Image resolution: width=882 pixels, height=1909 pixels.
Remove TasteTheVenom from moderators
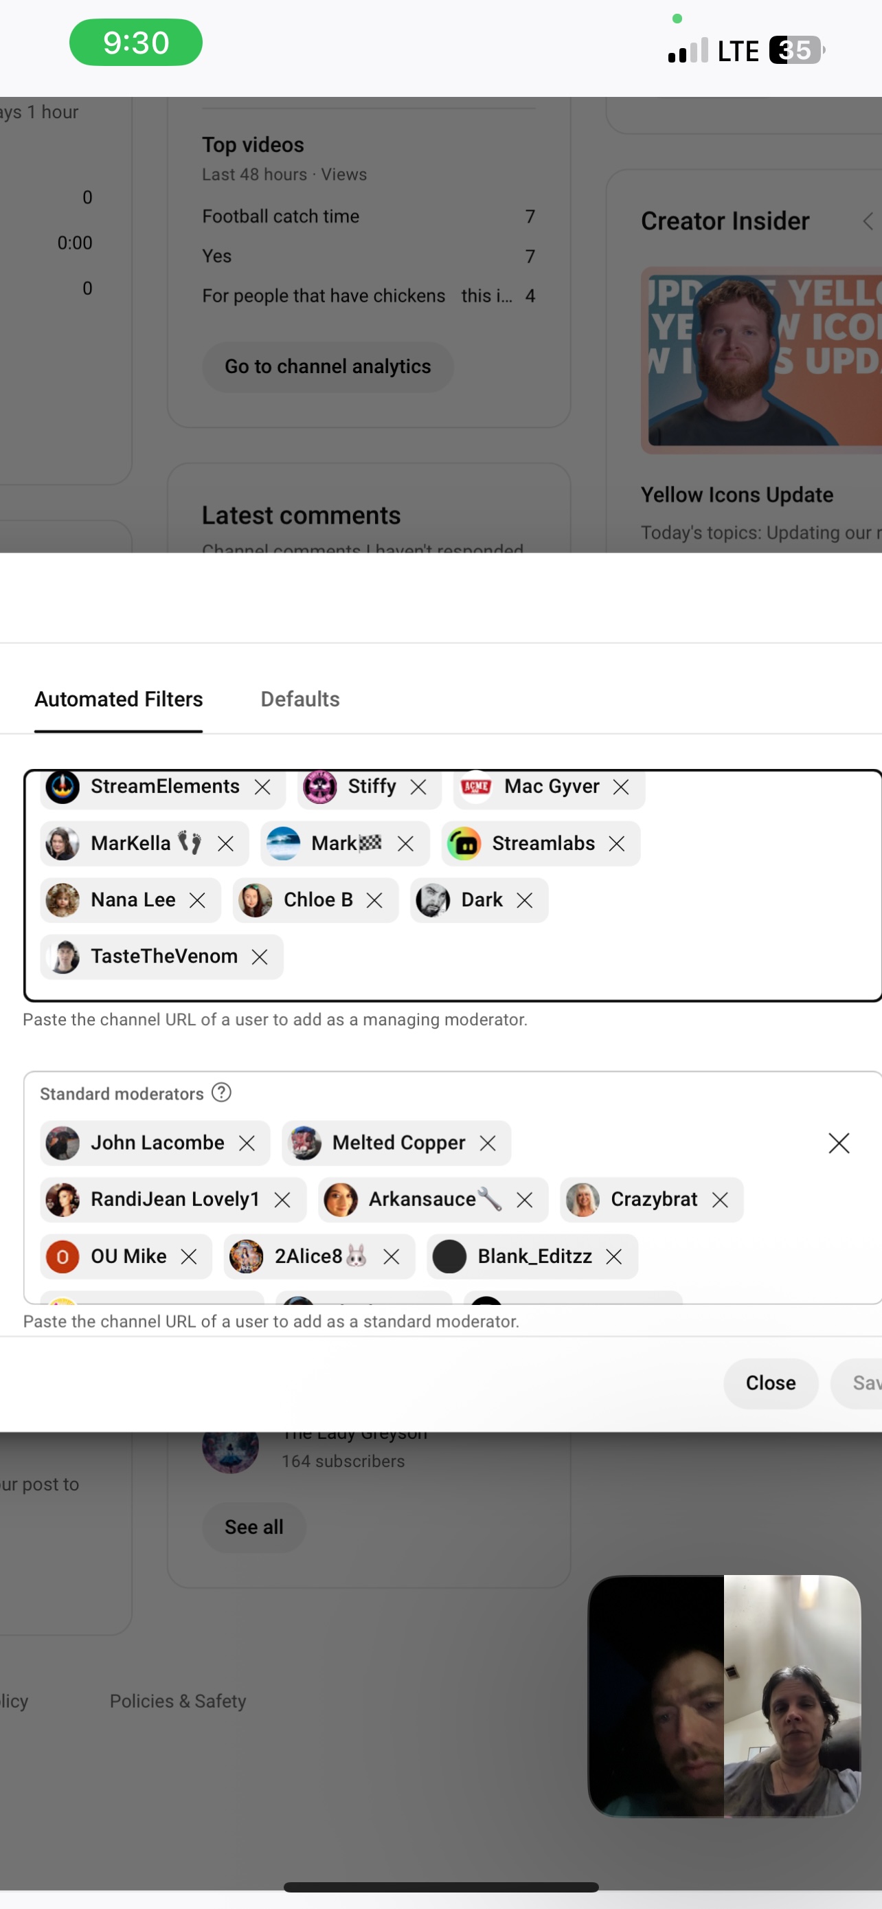(x=259, y=957)
